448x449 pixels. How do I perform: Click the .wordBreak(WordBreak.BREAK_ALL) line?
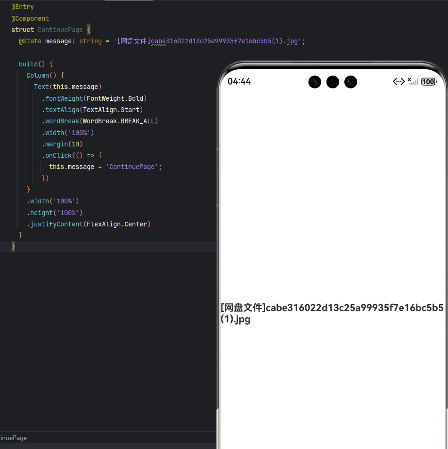click(x=100, y=121)
